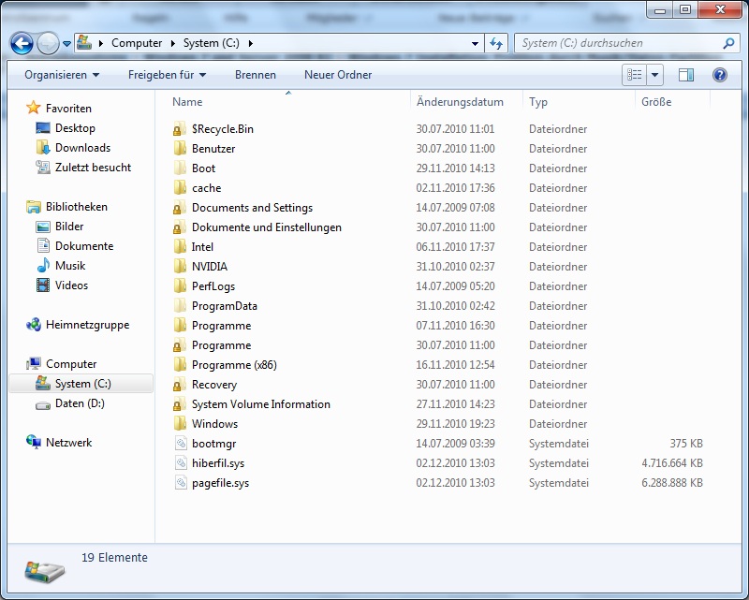Click the 375 KB size of bootmgr

[686, 444]
